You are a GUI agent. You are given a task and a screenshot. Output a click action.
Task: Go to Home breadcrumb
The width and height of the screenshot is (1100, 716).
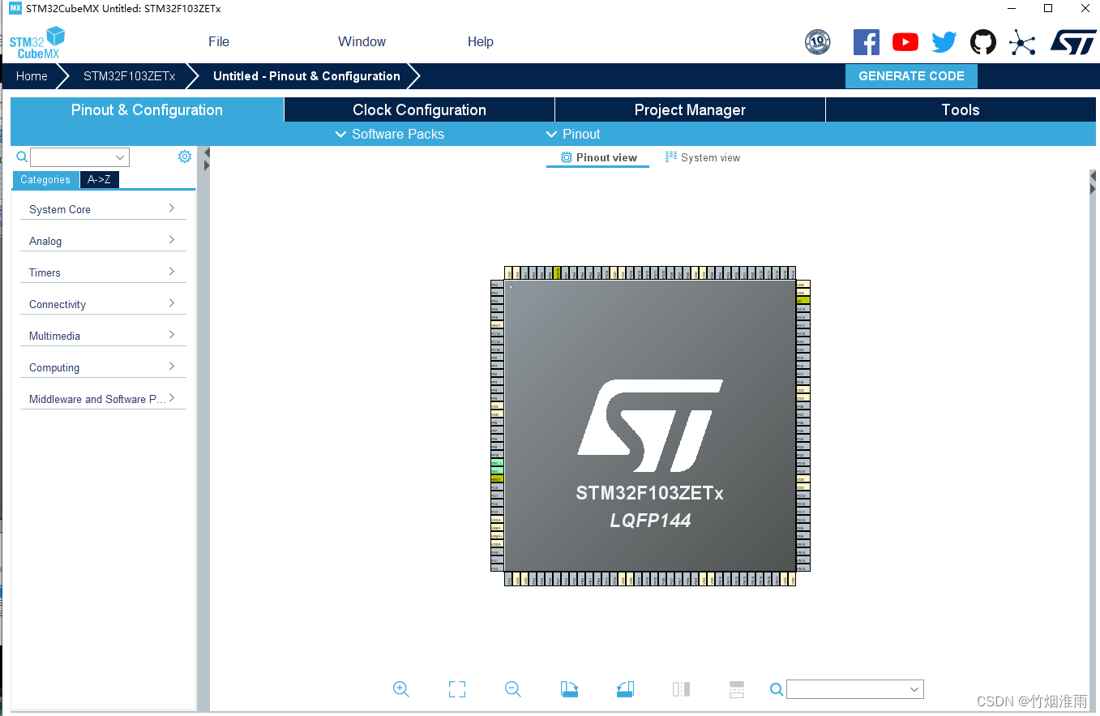click(32, 76)
